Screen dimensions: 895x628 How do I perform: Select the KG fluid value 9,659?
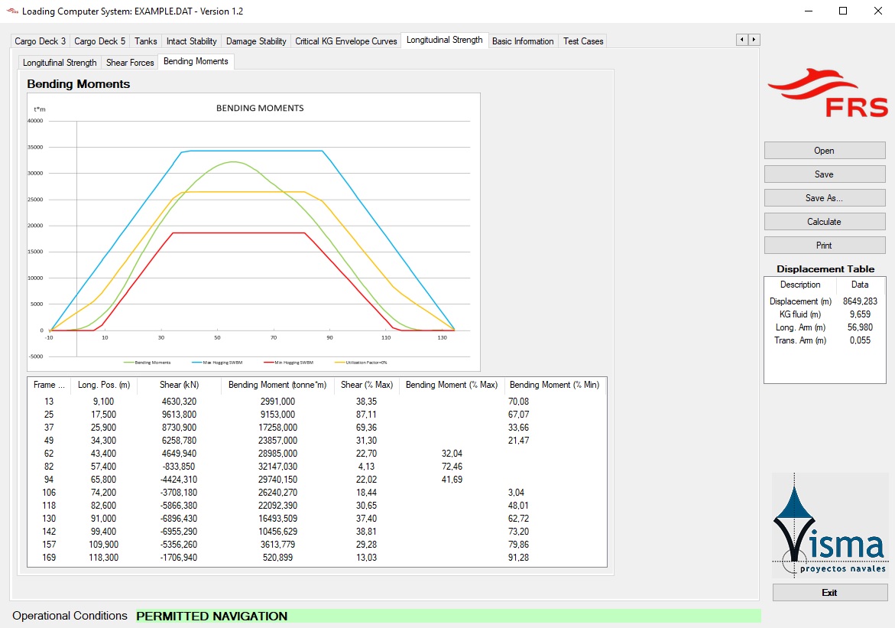point(860,314)
